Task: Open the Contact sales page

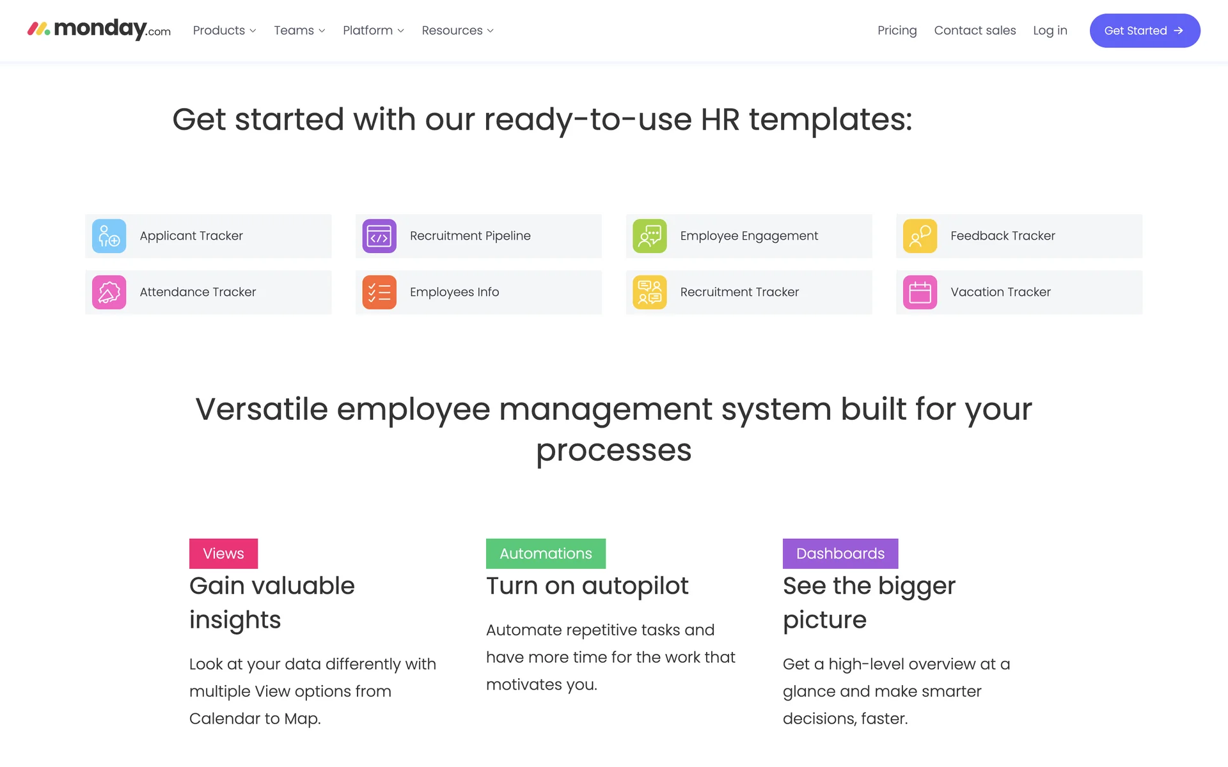Action: pos(975,31)
